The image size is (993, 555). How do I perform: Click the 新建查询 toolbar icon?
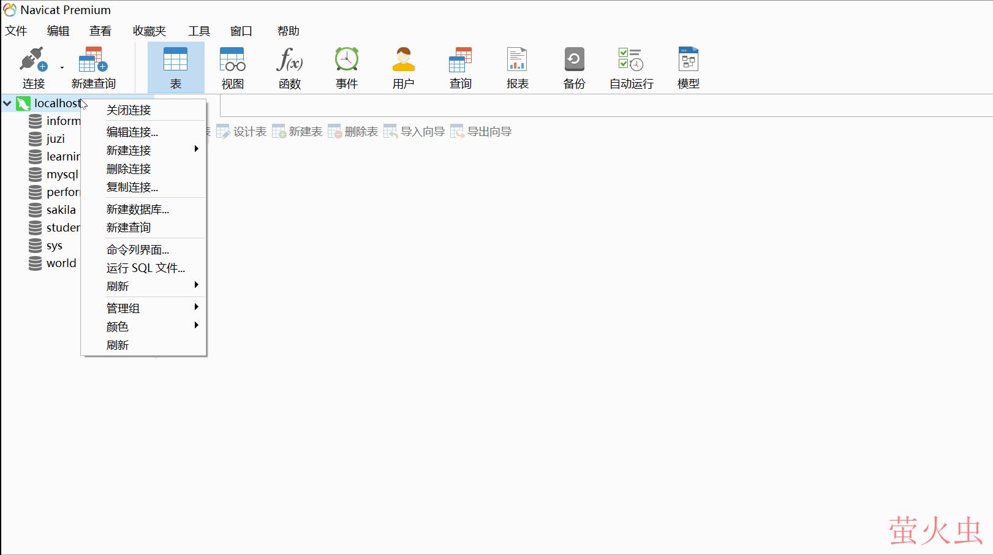[92, 66]
